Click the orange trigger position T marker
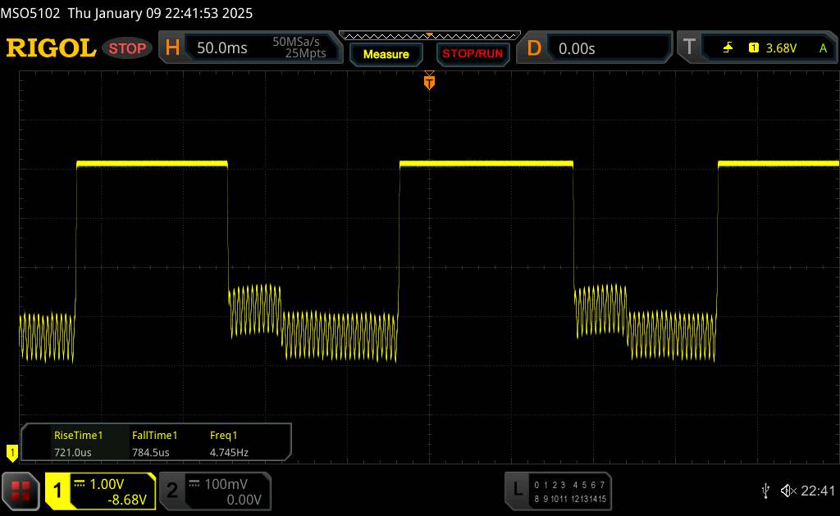 (429, 81)
